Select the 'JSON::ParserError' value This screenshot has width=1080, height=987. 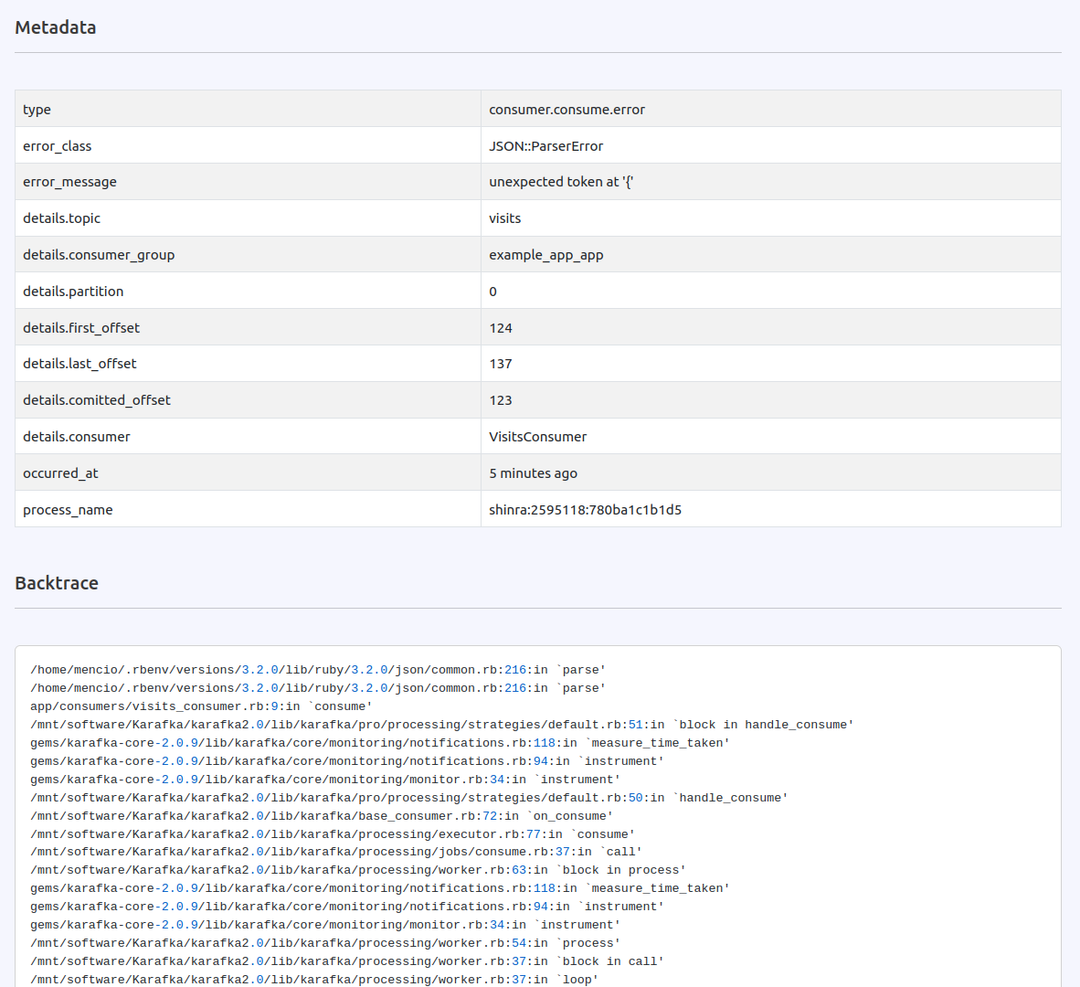[546, 146]
